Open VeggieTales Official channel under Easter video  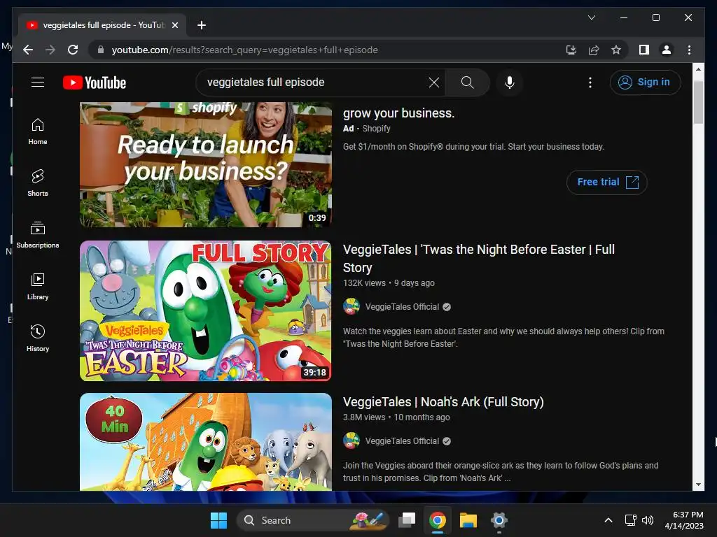(x=402, y=307)
